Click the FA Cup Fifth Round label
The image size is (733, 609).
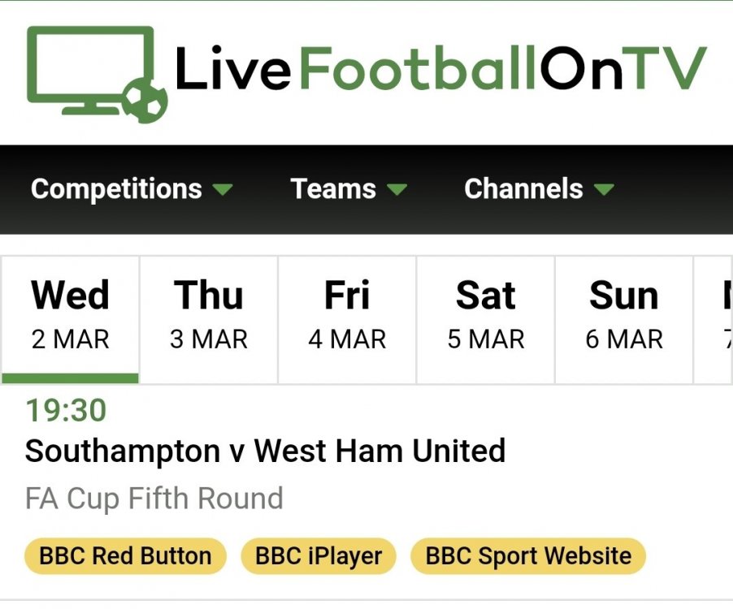click(x=154, y=498)
